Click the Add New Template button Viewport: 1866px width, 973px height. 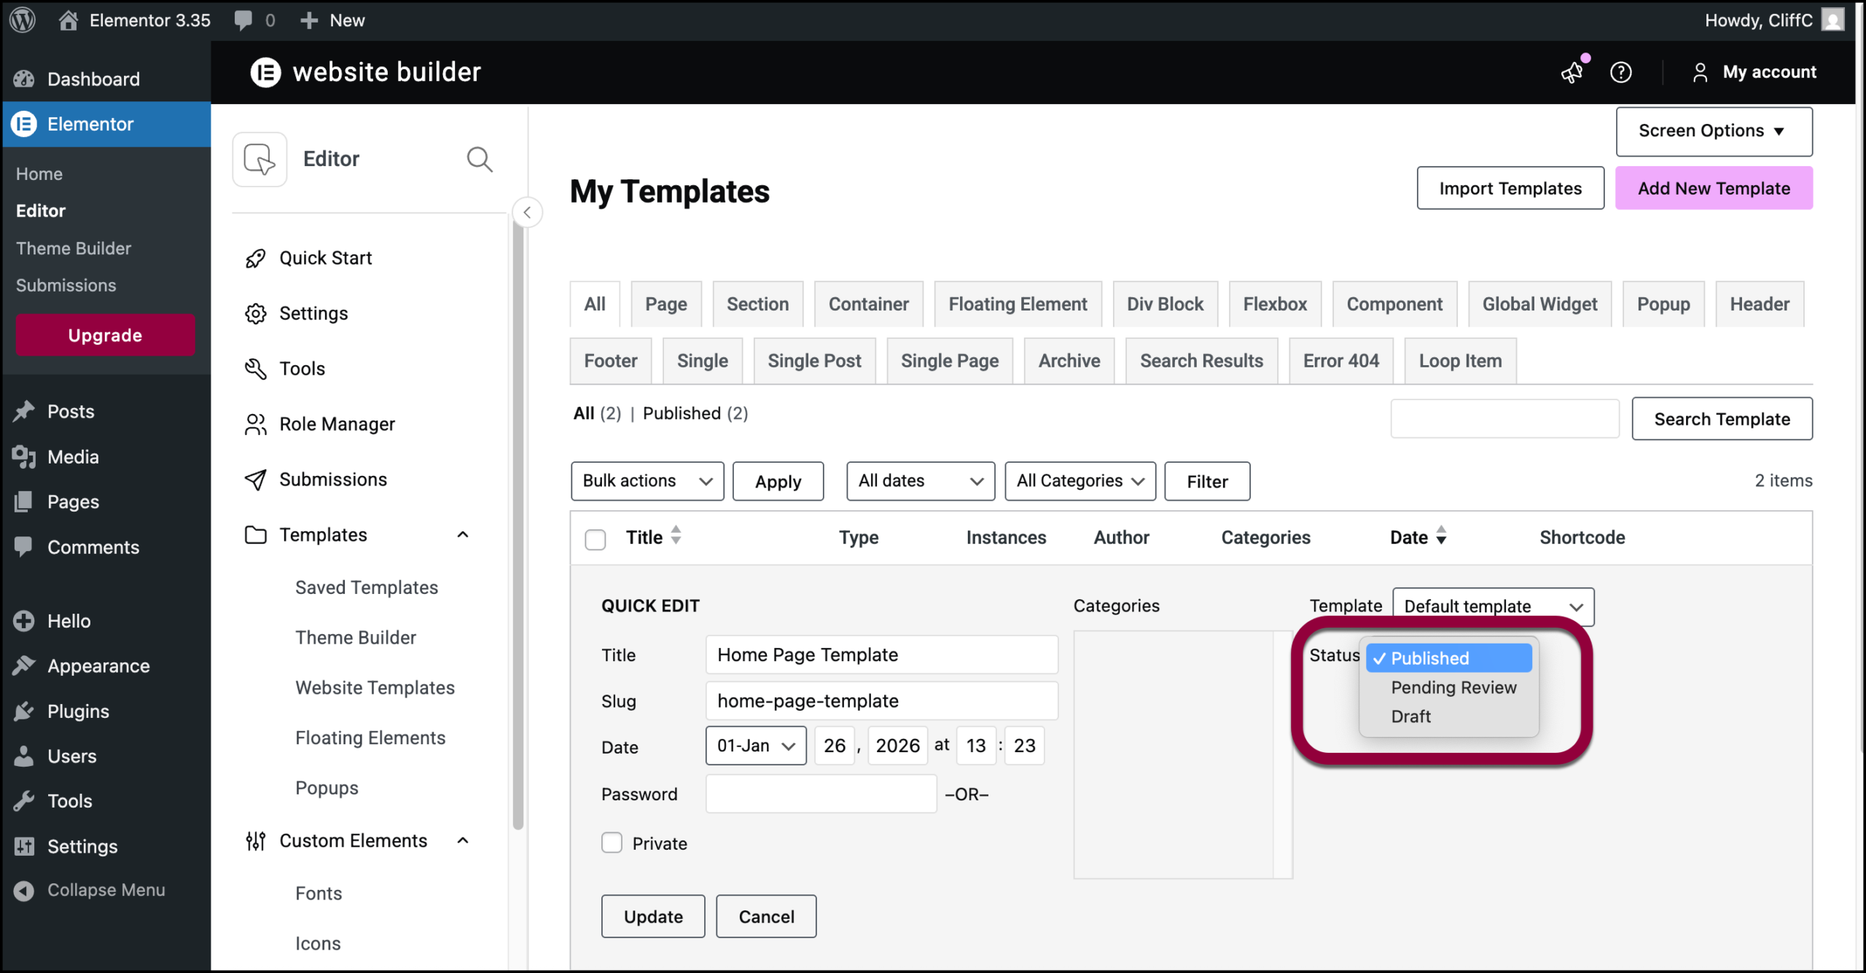coord(1713,188)
